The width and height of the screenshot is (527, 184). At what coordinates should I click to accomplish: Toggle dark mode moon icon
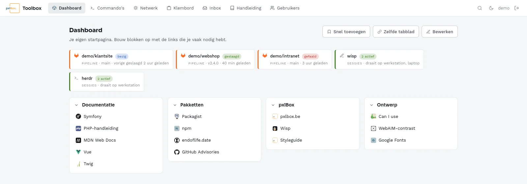(491, 8)
